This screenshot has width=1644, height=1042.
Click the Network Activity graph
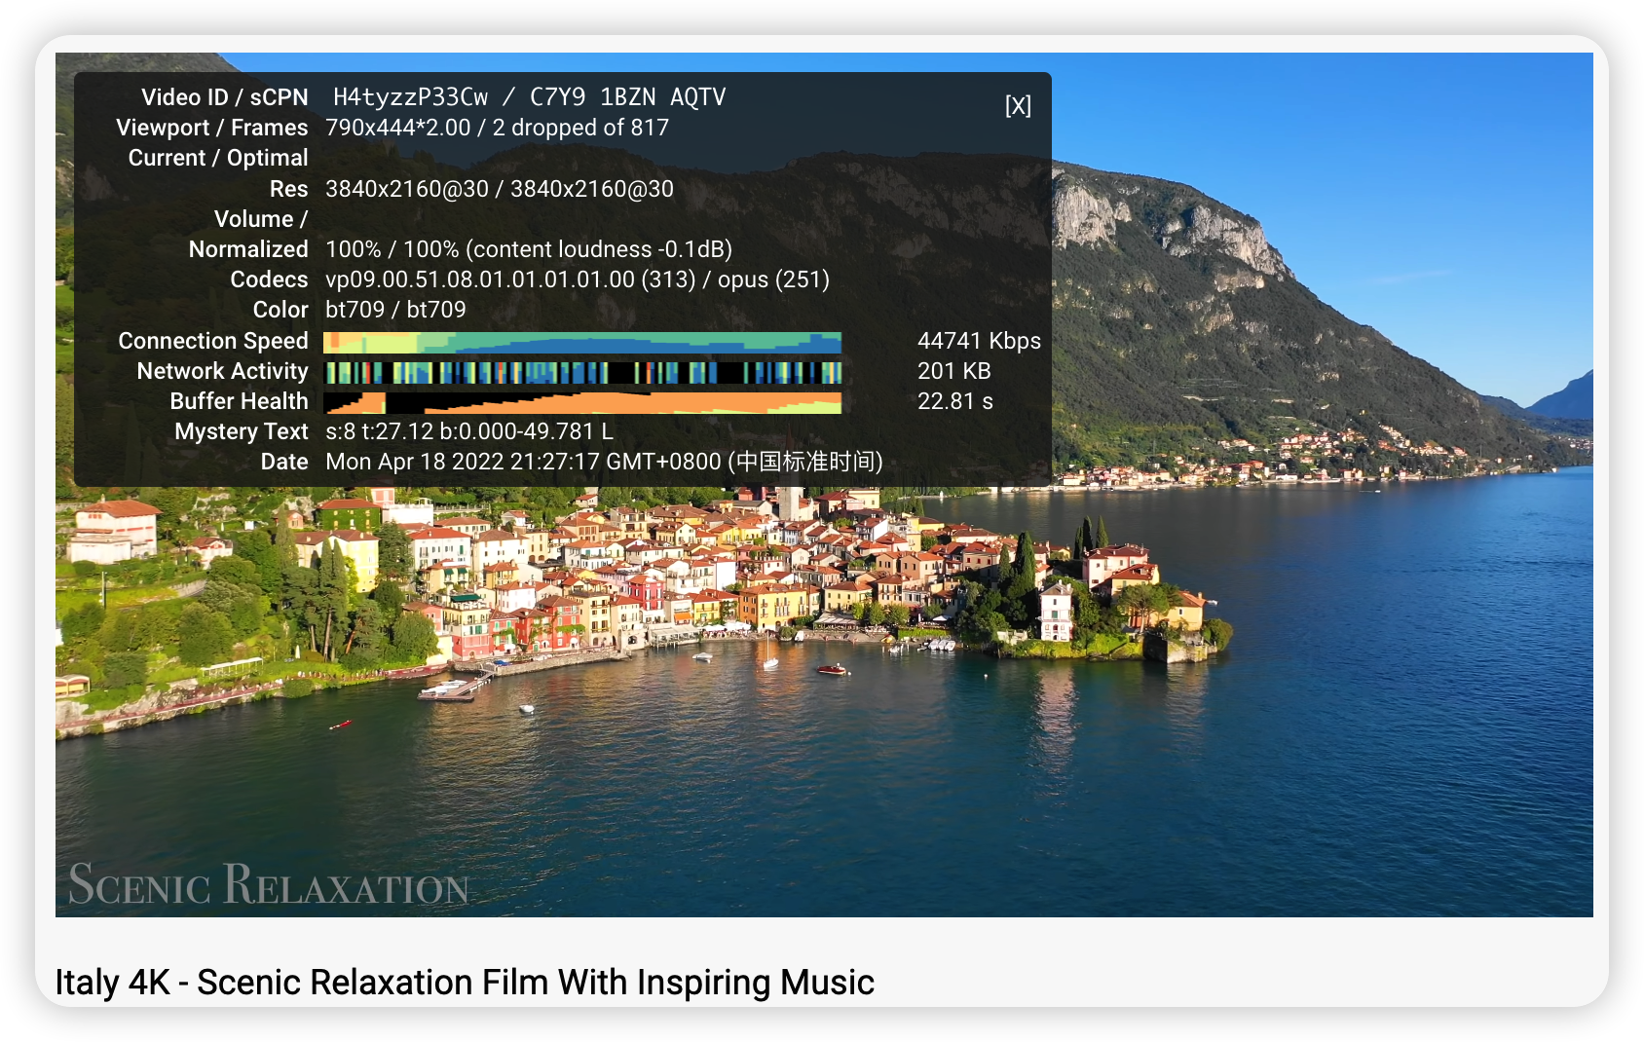tap(582, 372)
